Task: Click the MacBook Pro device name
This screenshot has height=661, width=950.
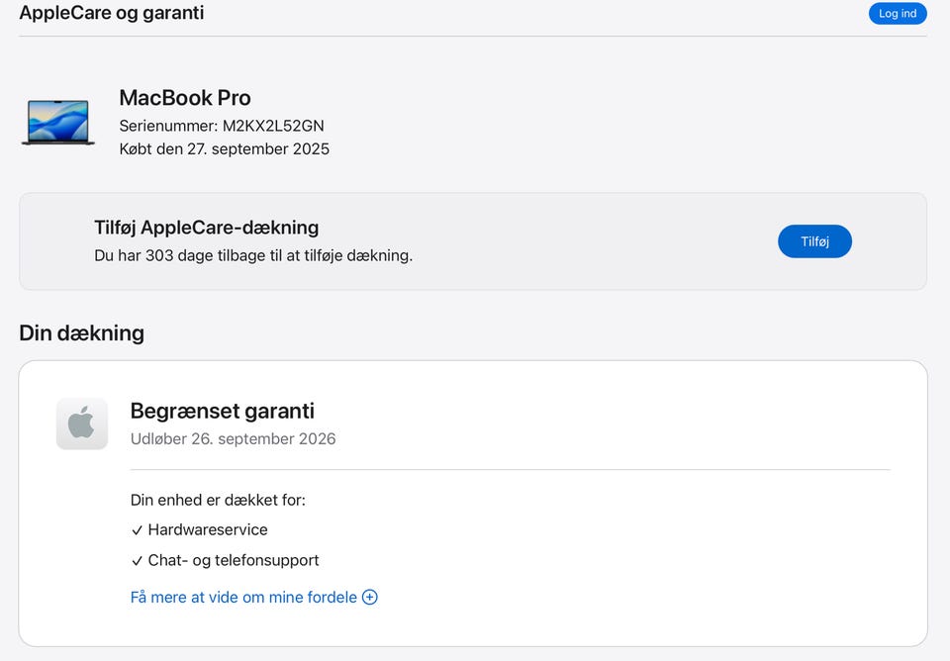Action: coord(185,98)
